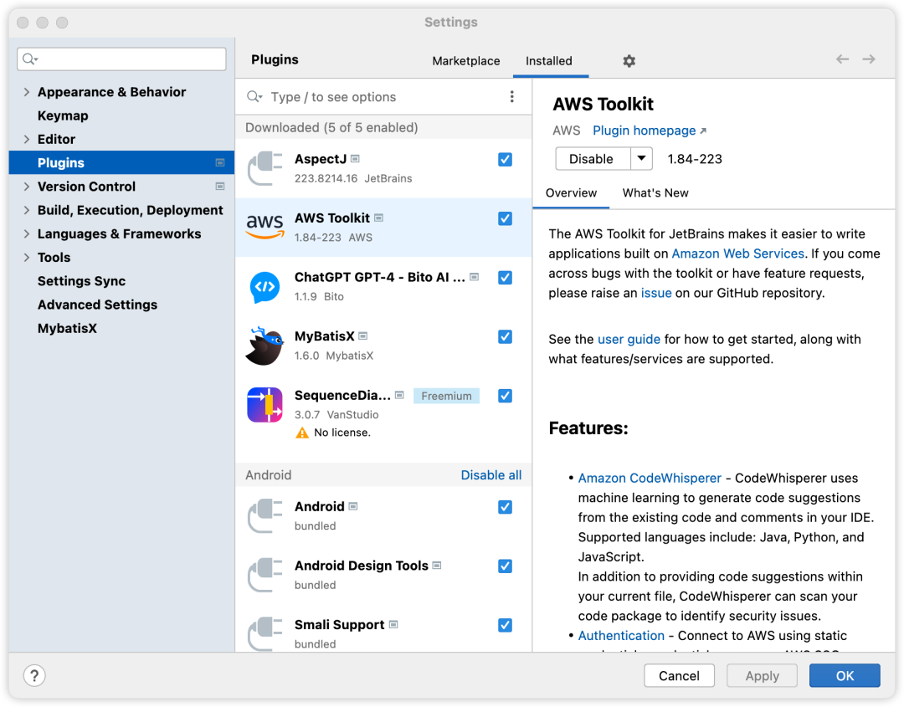Expand Appearance & Behavior settings
Screen dimensions: 904x707
(26, 92)
